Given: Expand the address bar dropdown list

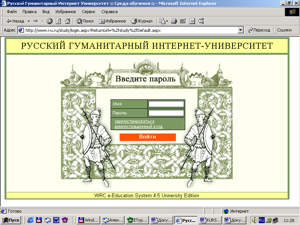Looking at the screenshot, I should [240, 30].
